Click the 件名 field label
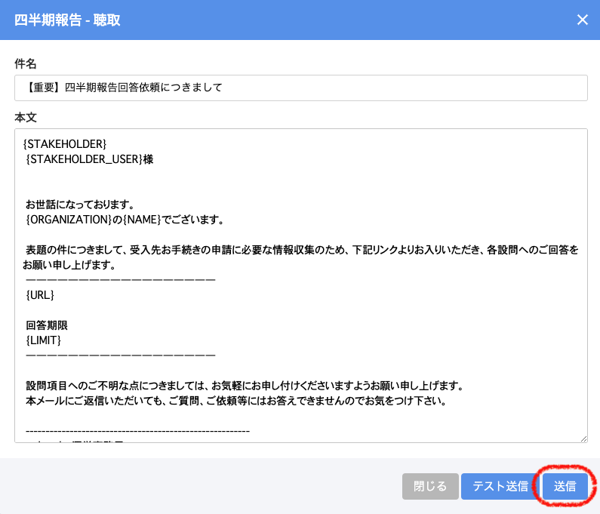Viewport: 600px width, 514px height. point(26,63)
